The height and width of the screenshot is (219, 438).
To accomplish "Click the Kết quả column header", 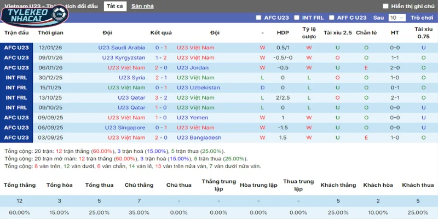I will click(x=161, y=33).
